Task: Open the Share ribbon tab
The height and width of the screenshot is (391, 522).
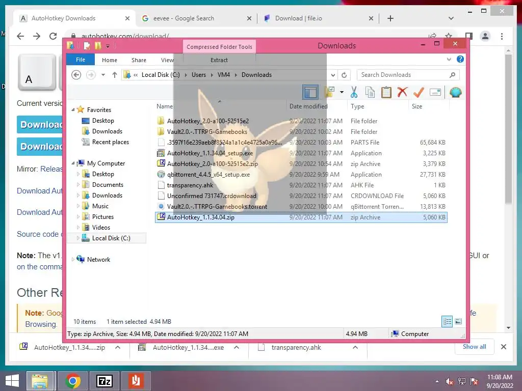Action: point(139,60)
